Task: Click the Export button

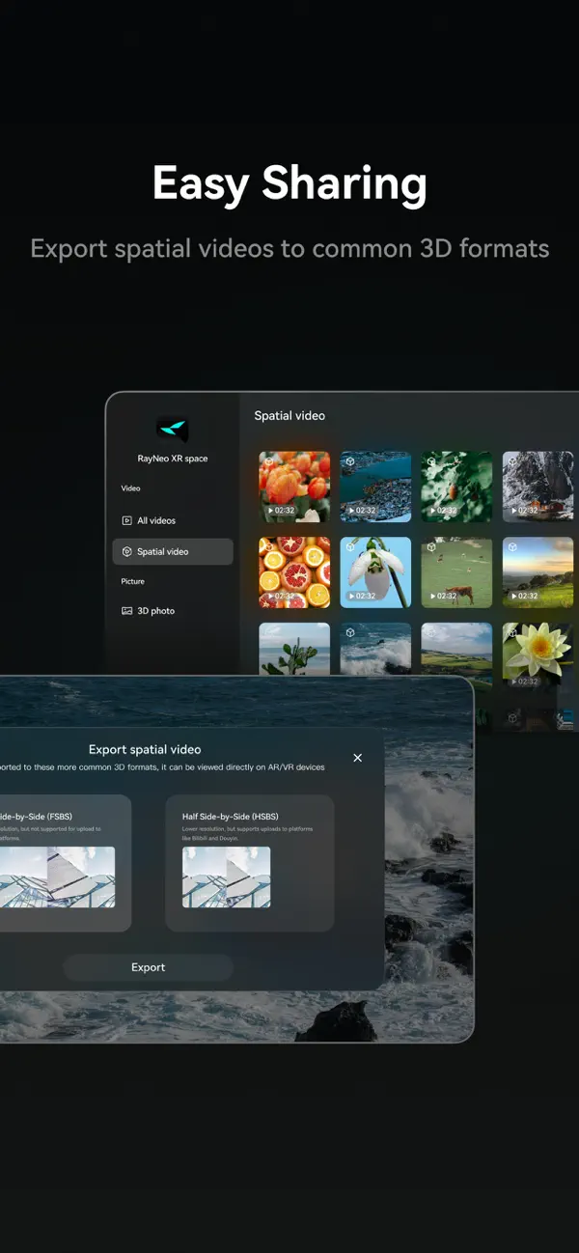Action: click(x=149, y=967)
